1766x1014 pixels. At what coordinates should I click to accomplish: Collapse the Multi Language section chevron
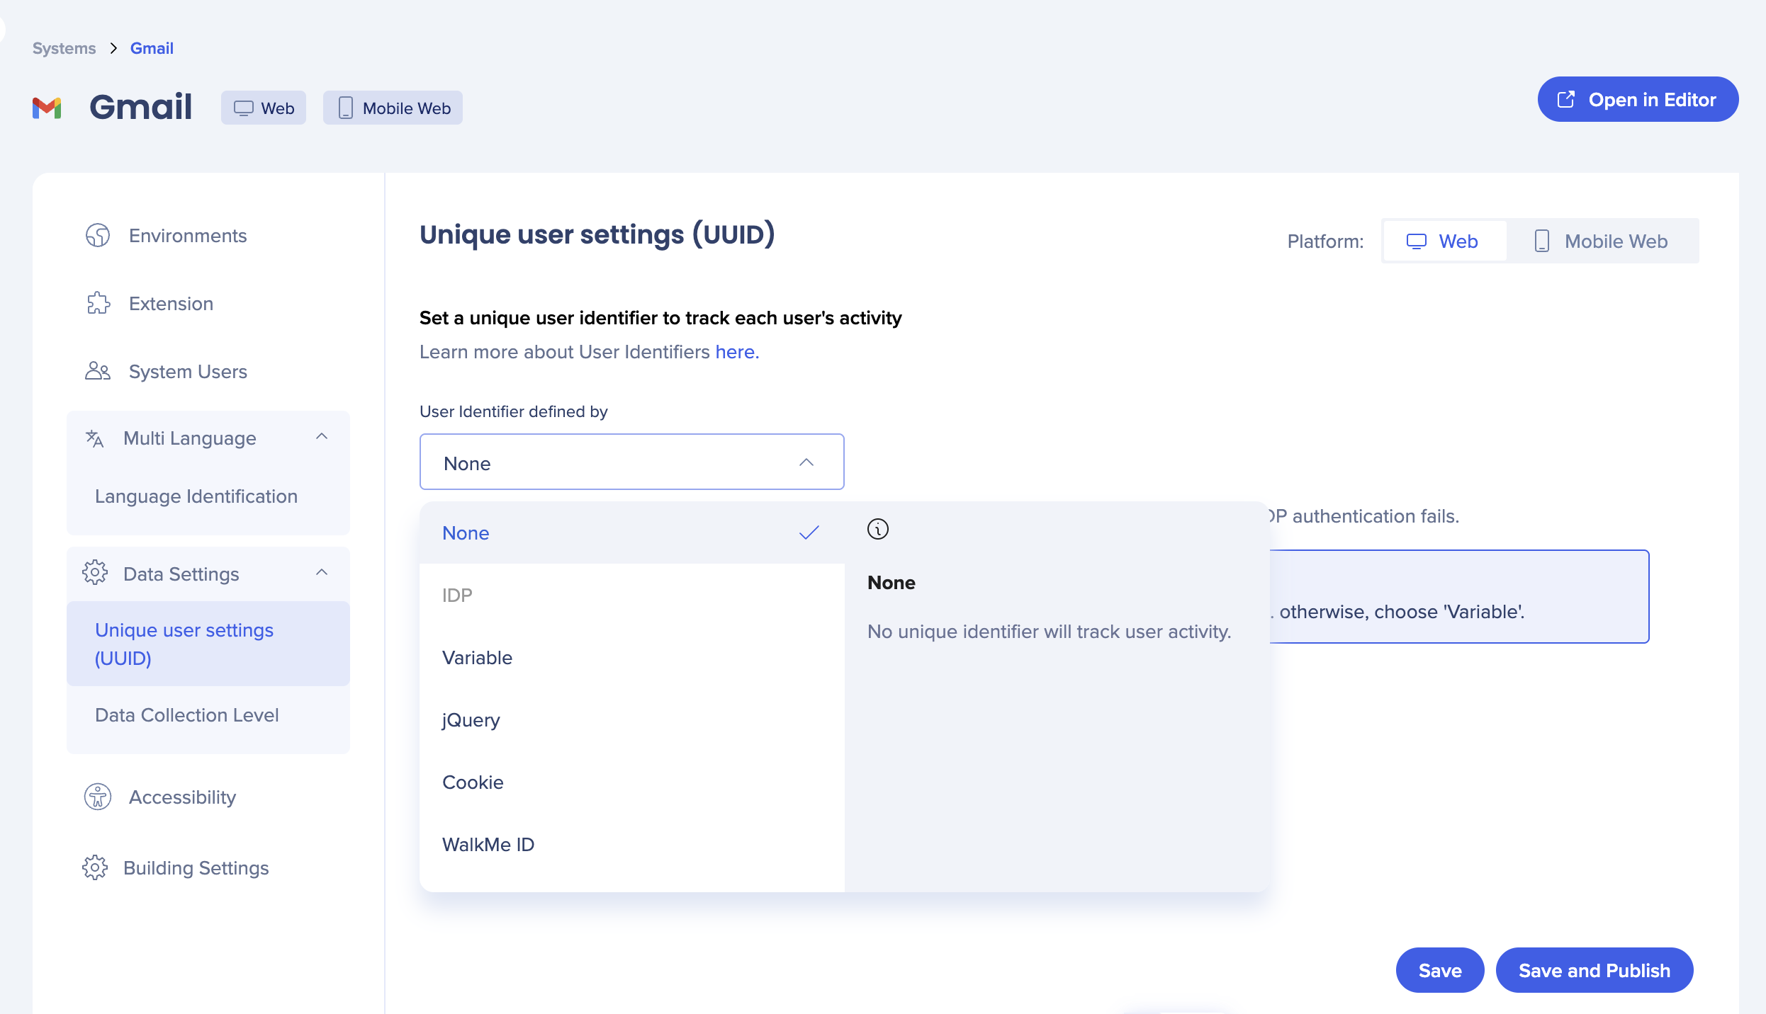point(322,437)
